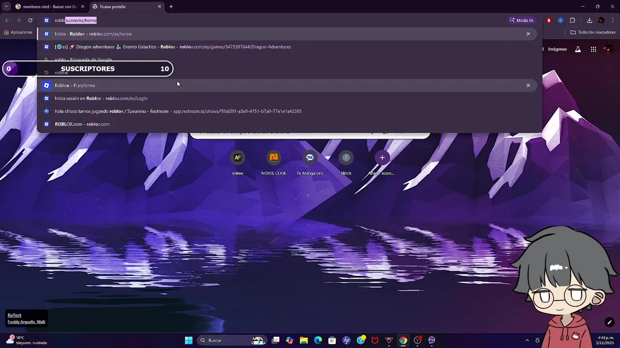Close the Nueva pestaña tab
Screen dimensions: 620x348
(159, 7)
